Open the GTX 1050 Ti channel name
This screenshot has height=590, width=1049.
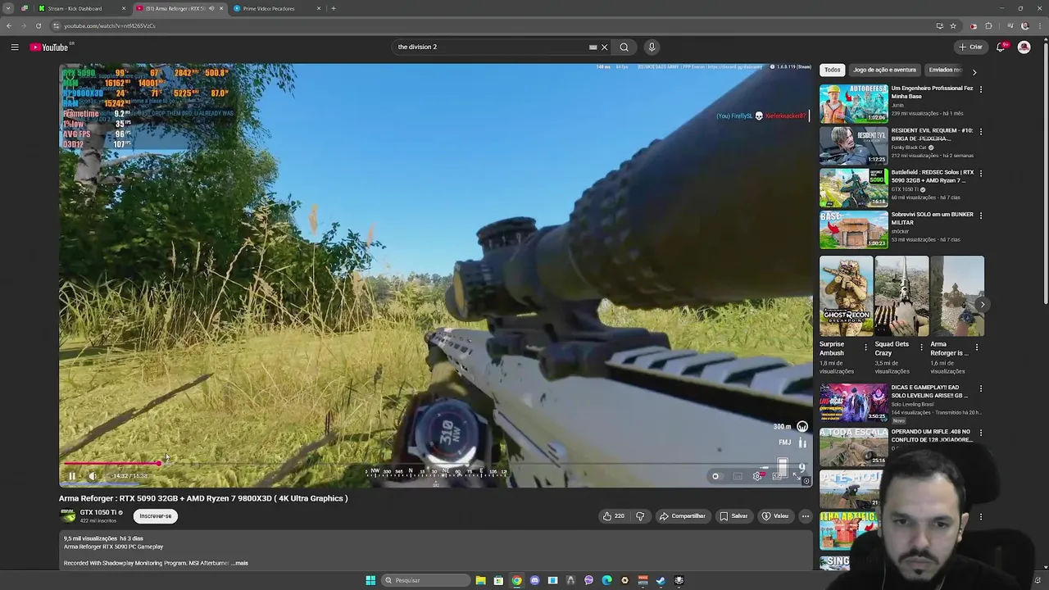[98, 513]
